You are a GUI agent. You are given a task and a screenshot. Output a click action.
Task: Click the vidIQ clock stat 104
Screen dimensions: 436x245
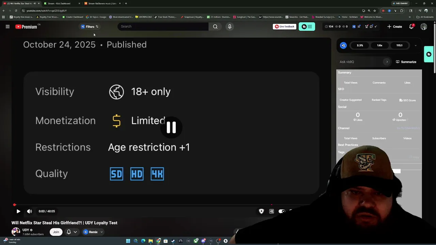329,27
